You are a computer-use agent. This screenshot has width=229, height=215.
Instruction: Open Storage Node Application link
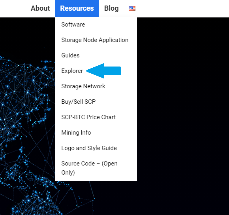[x=95, y=40]
